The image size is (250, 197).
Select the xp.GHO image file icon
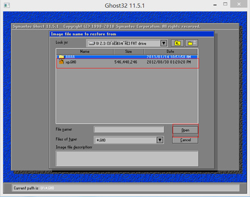click(61, 62)
